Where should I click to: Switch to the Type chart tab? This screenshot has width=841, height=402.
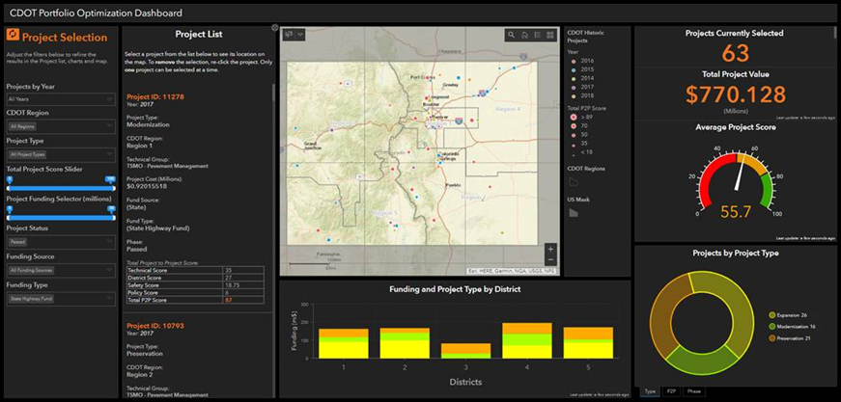[x=650, y=391]
